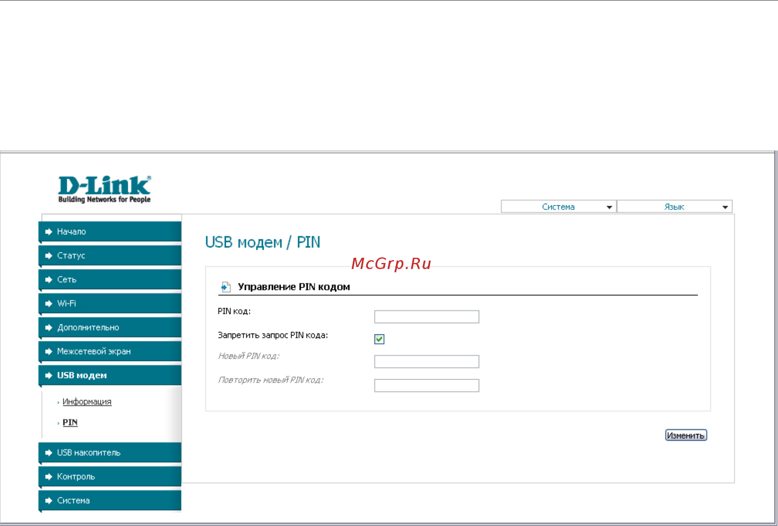Open the Статус menu section
This screenshot has width=778, height=526.
tap(110, 255)
